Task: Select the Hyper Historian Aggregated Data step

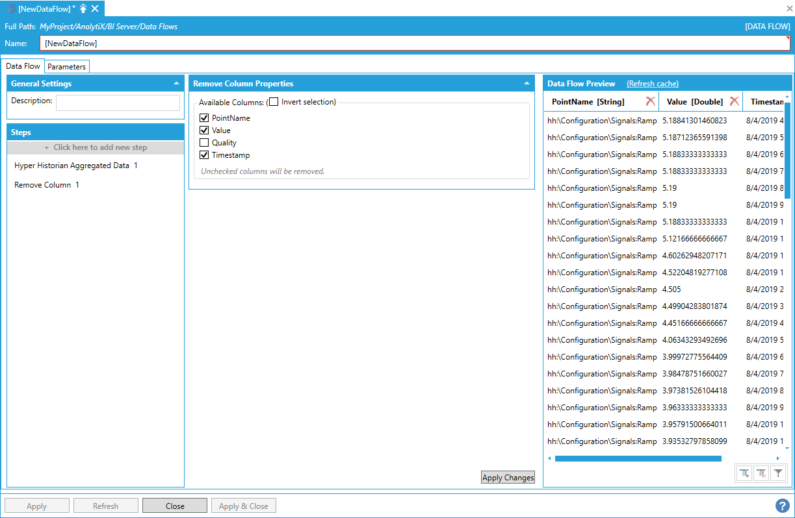Action: [x=75, y=166]
